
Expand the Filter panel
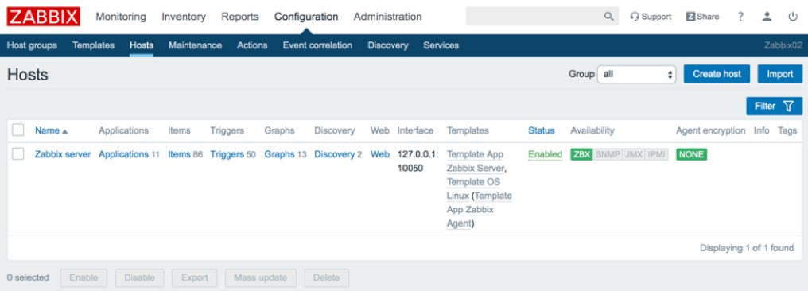click(774, 106)
